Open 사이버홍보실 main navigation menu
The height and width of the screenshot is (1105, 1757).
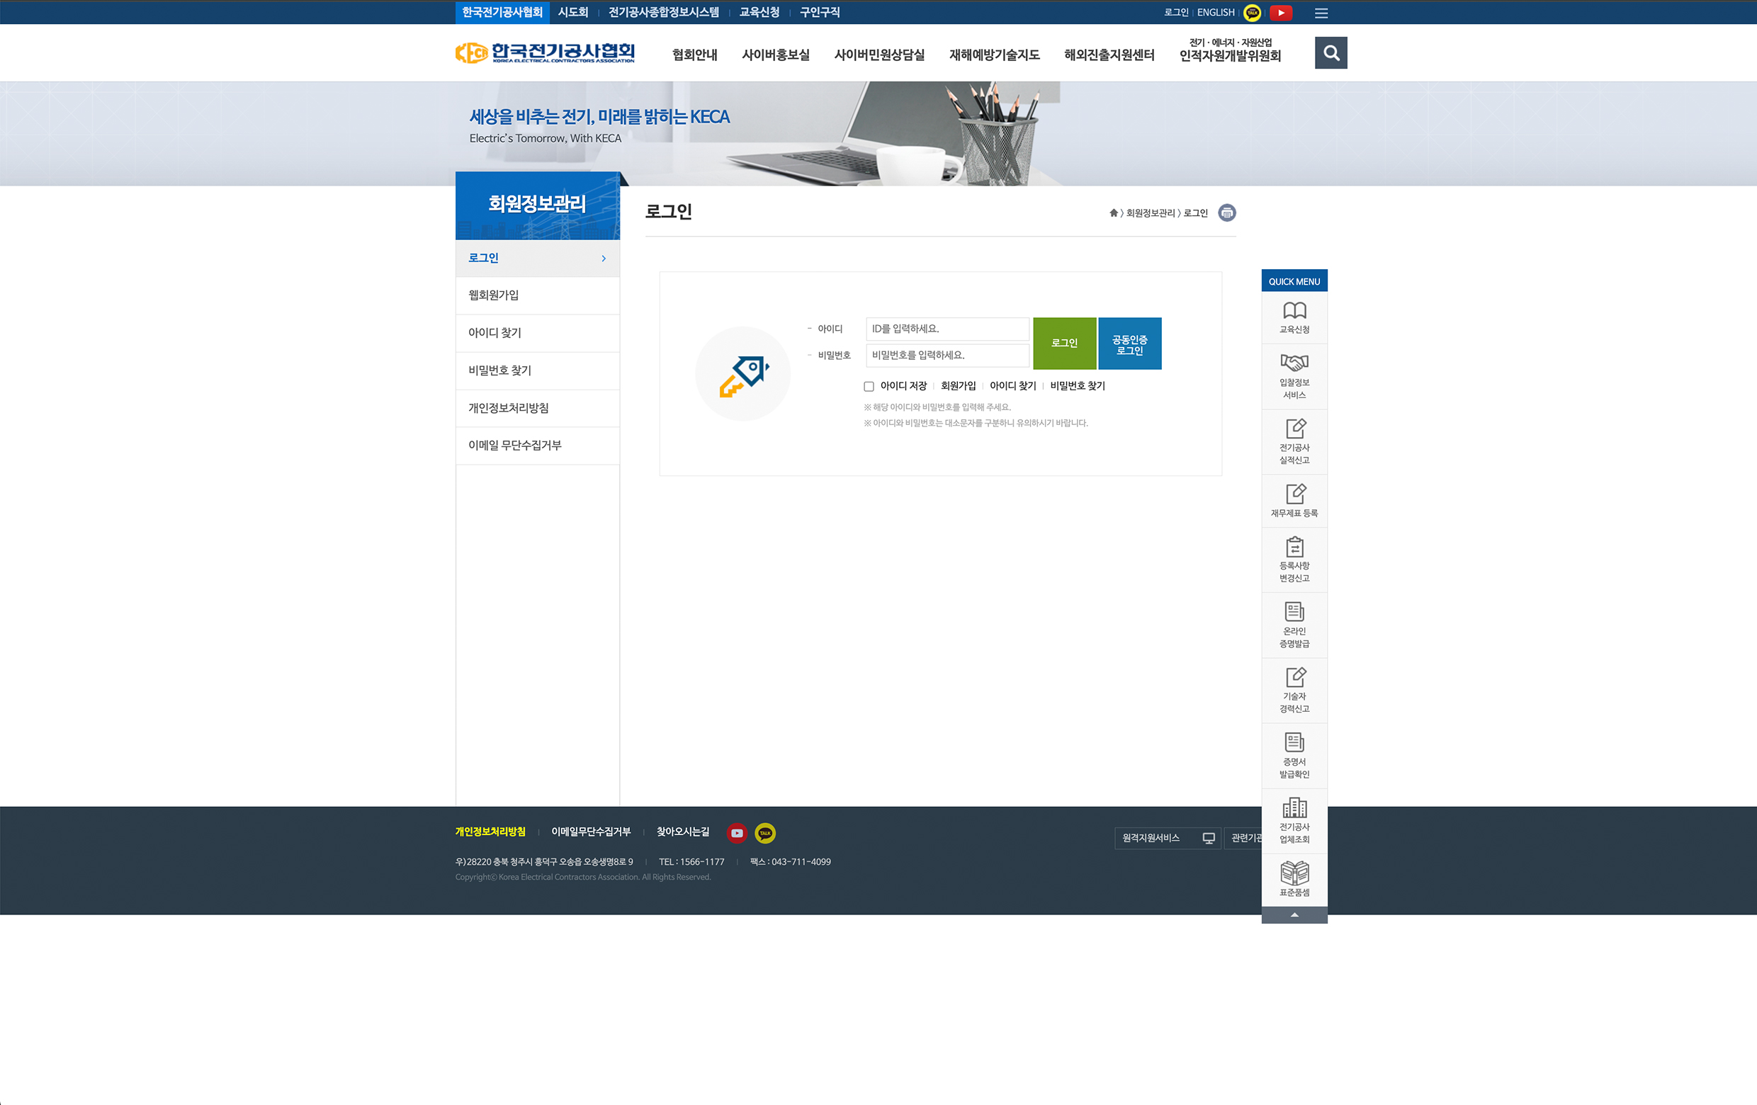point(776,55)
